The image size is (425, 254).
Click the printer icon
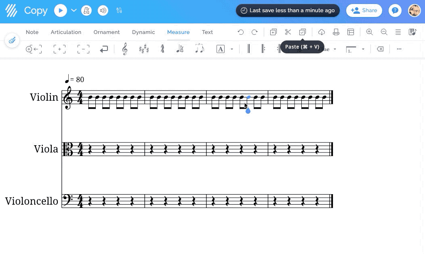336,32
